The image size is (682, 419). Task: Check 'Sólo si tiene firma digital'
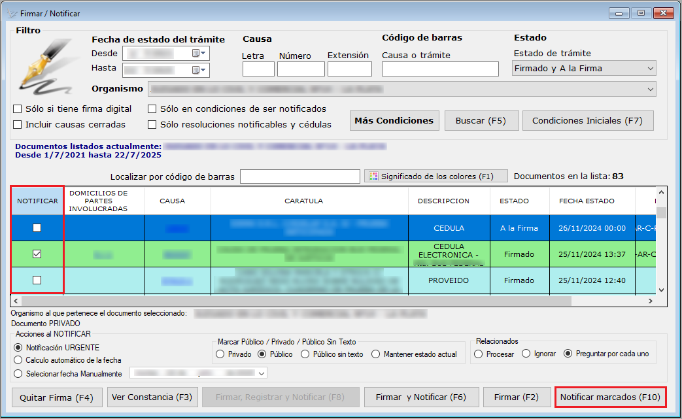[x=18, y=109]
